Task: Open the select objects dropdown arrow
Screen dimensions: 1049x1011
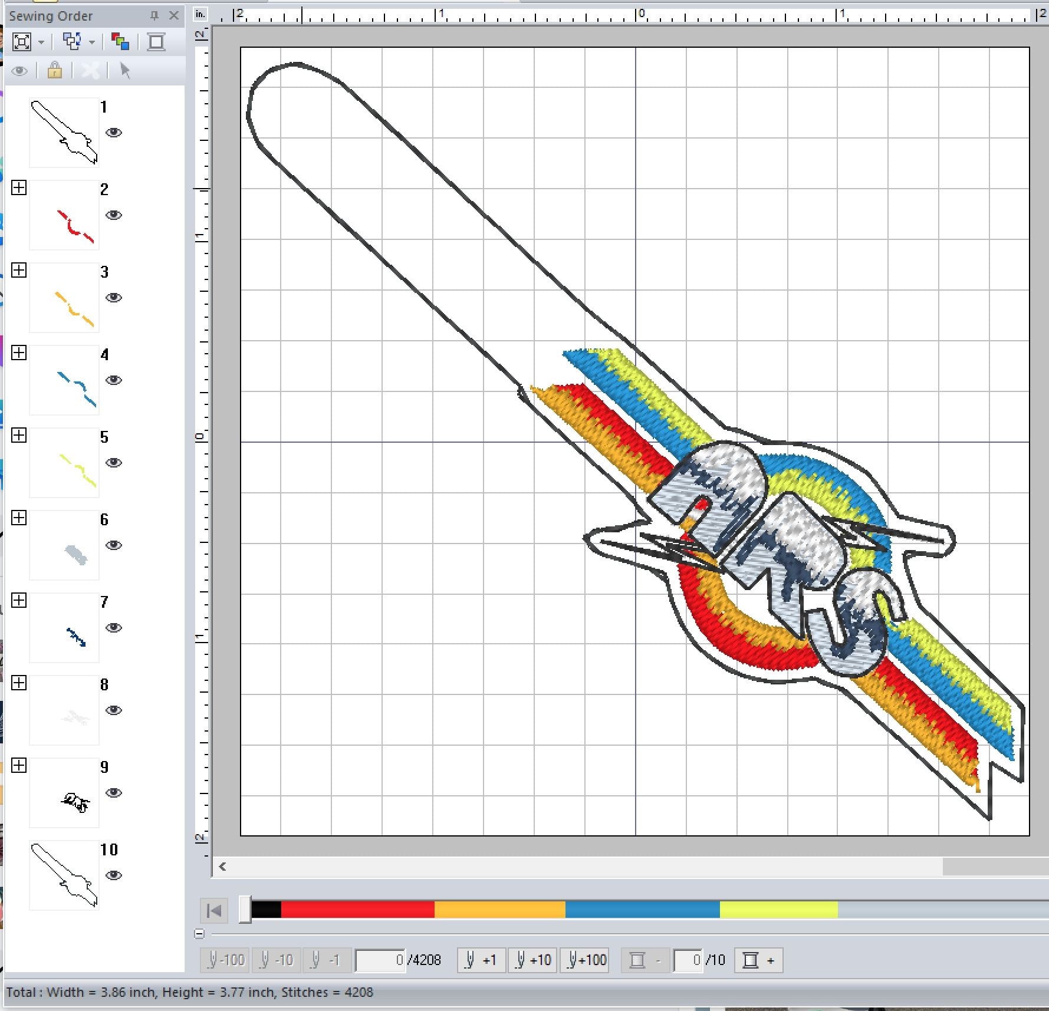Action: (x=92, y=42)
